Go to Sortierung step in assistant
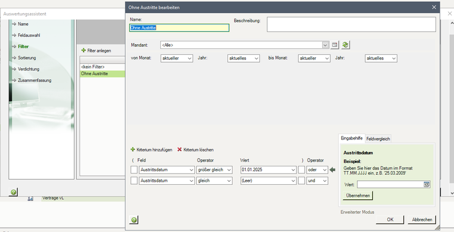This screenshot has height=232, width=454. click(x=27, y=58)
